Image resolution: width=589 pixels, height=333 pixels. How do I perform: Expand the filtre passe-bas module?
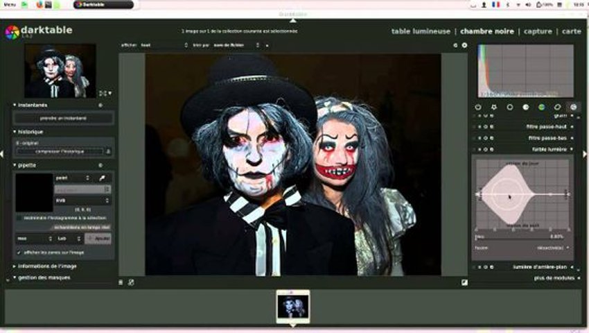[547, 138]
